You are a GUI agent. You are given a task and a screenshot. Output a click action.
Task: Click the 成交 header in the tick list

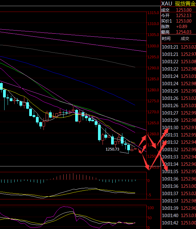click(x=185, y=39)
